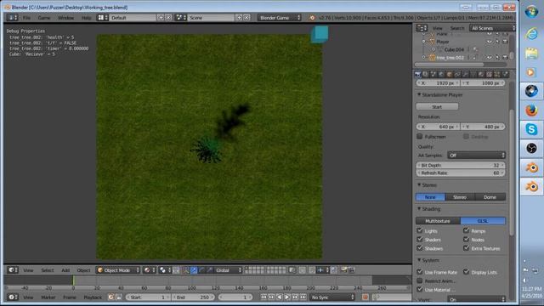The image size is (544, 306).
Task: Open pivot point selector
Action: click(164, 270)
